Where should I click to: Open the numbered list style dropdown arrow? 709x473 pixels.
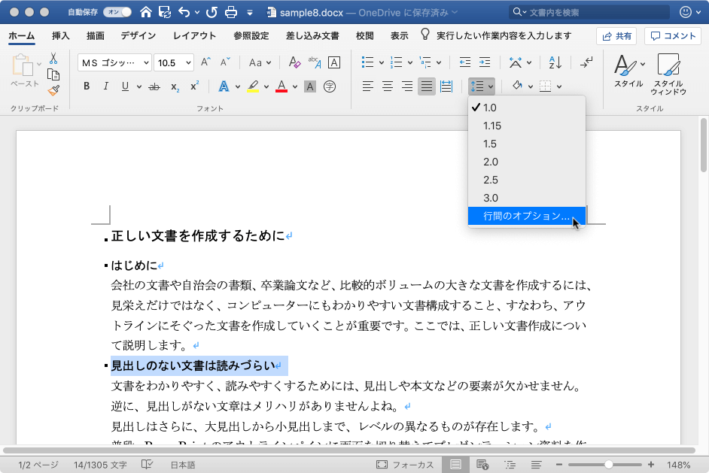point(410,63)
